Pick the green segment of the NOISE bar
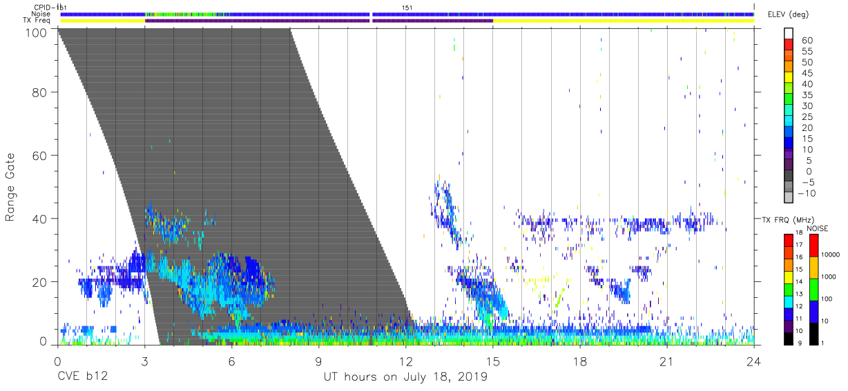Image resolution: width=848 pixels, height=391 pixels. tap(813, 290)
